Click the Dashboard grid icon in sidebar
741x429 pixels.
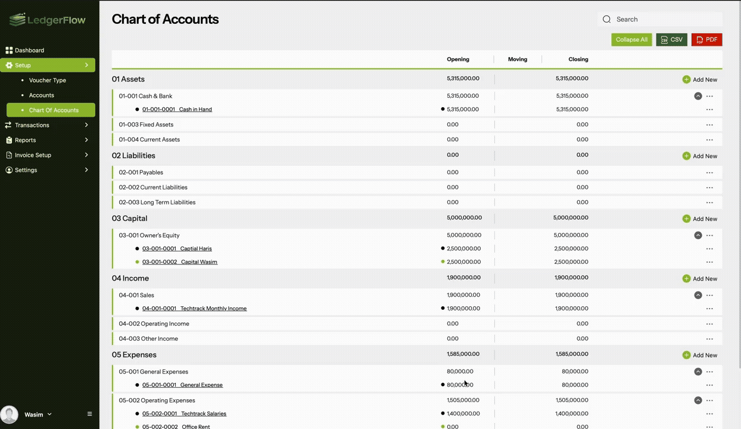9,51
